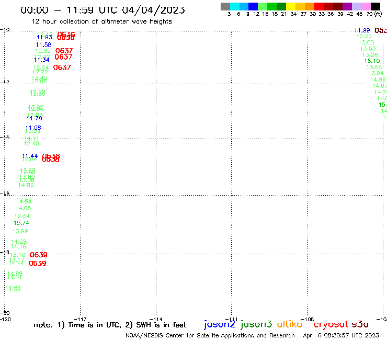Screen dimensions: 387x340
Task: Click the blue 11.08 wave height reading
Action: [x=33, y=128]
